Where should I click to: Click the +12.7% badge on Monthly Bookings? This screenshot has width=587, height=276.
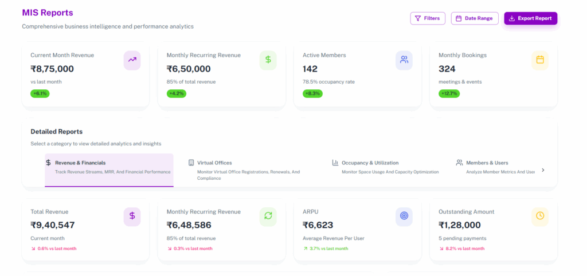click(449, 93)
